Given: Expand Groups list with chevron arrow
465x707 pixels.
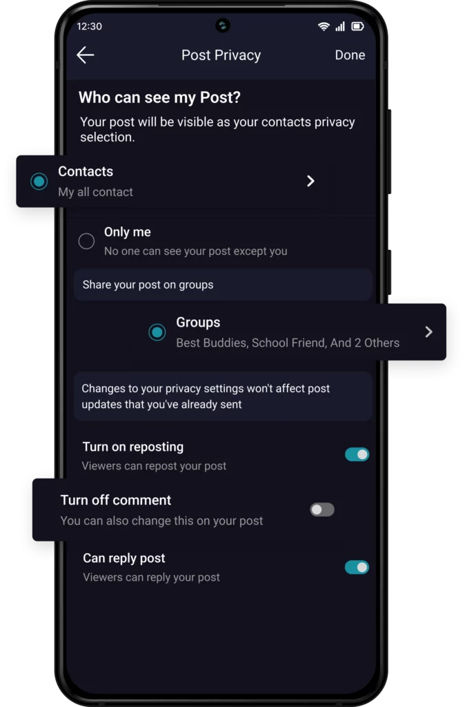Looking at the screenshot, I should (428, 332).
